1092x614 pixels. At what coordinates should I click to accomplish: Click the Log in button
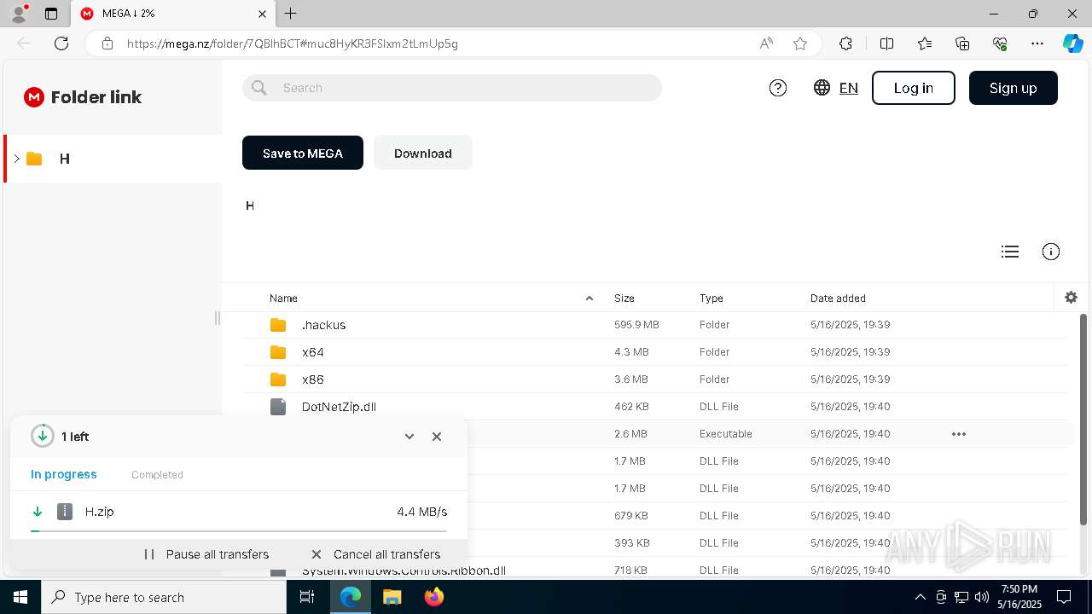tap(914, 88)
